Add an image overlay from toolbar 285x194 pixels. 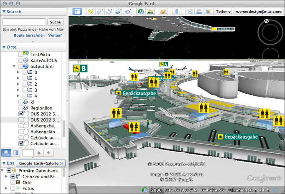coord(119,12)
